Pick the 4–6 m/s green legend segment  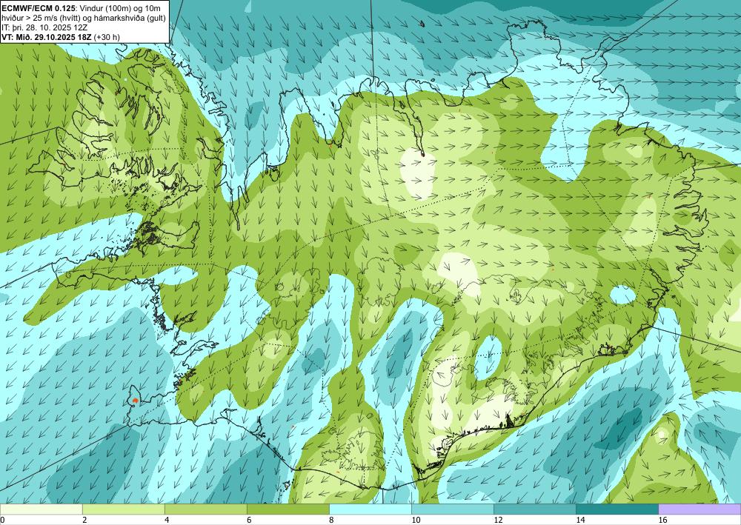coord(205,509)
